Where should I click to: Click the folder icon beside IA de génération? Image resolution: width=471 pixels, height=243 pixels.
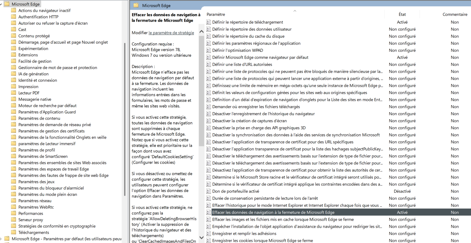[x=14, y=74]
